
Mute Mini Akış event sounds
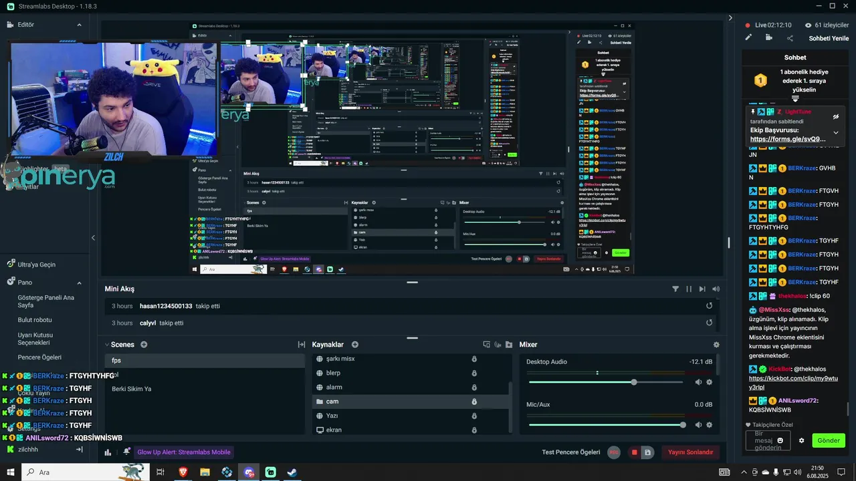(x=716, y=289)
